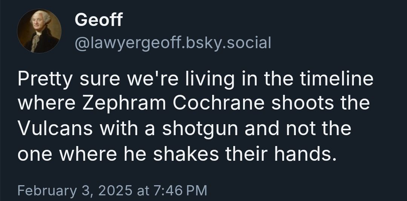Viewport: 407px width, 201px height.
Task: Click the 7:46 PM time in timestamp
Action: coord(181,190)
